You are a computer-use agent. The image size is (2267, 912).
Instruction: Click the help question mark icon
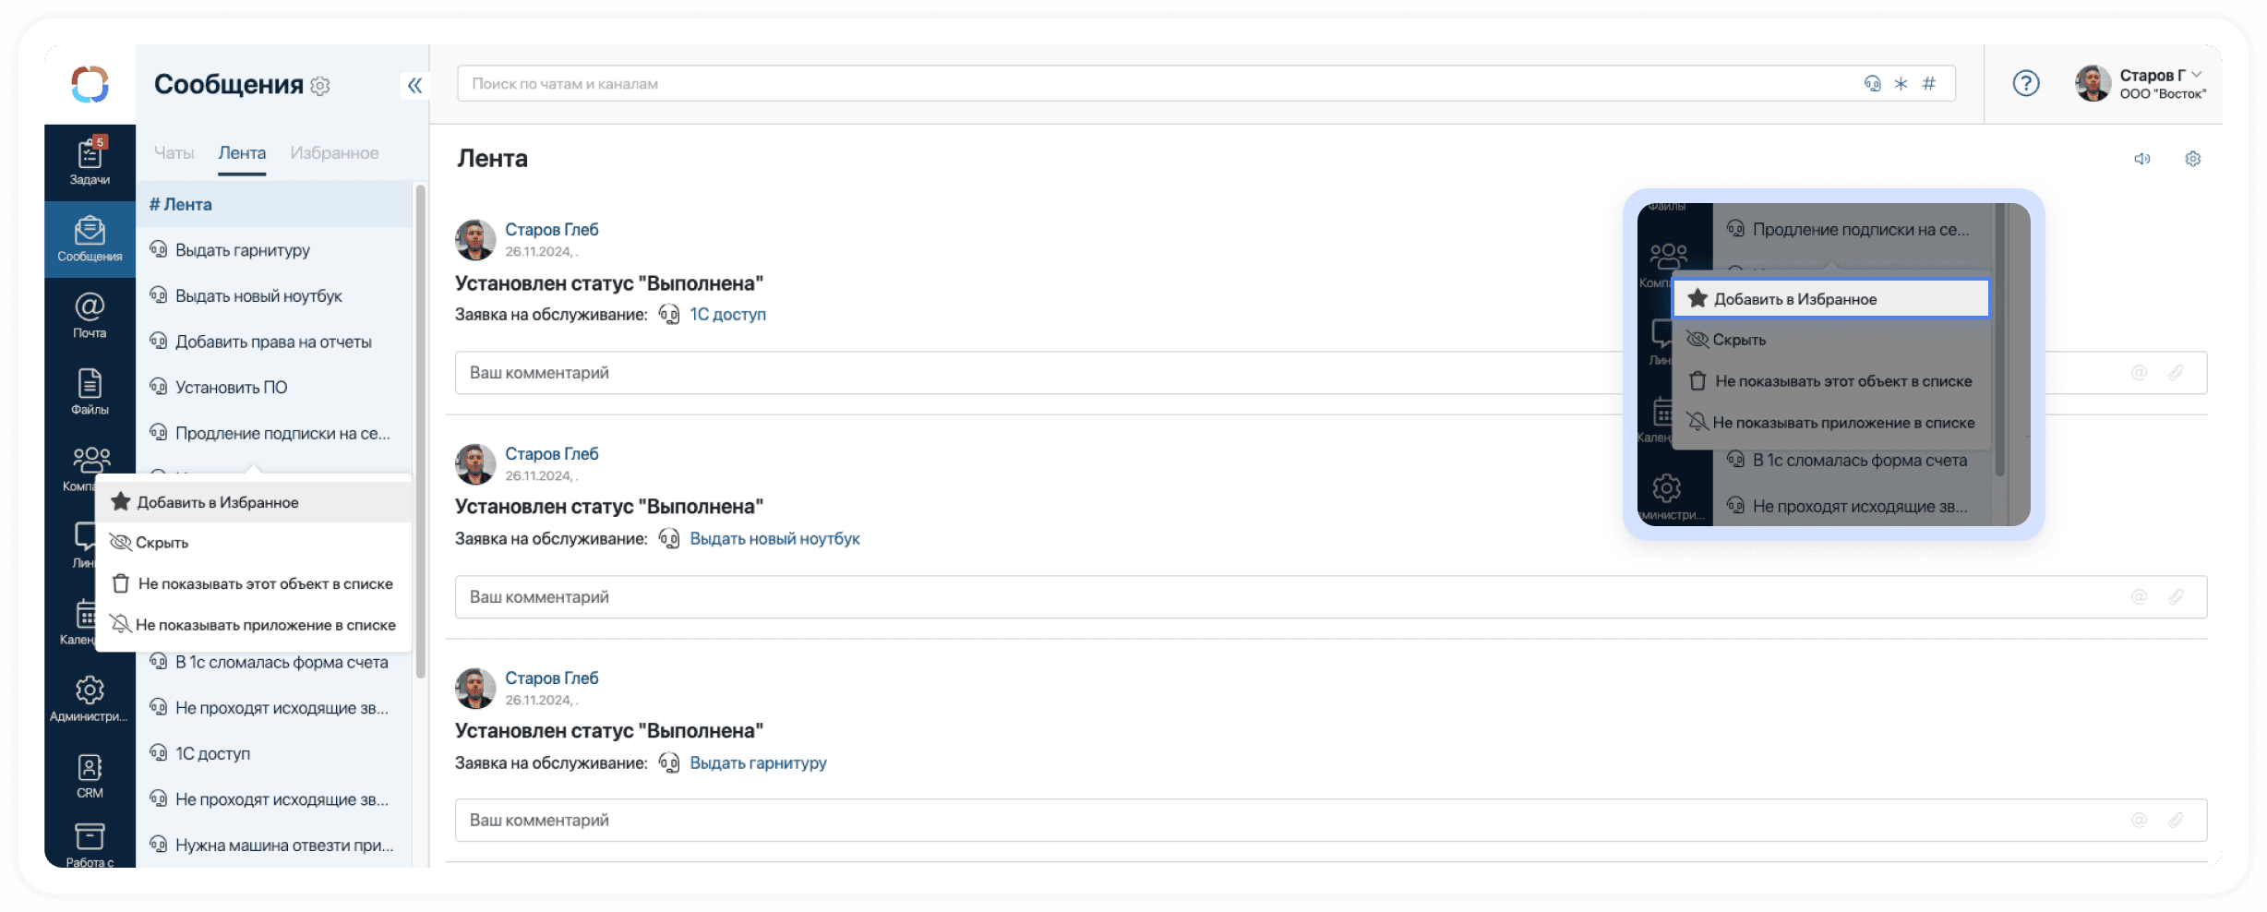click(x=2025, y=84)
